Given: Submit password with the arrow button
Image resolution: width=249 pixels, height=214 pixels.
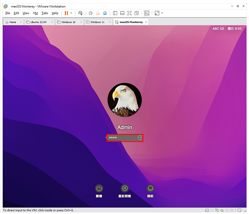Looking at the screenshot, I should [140, 137].
